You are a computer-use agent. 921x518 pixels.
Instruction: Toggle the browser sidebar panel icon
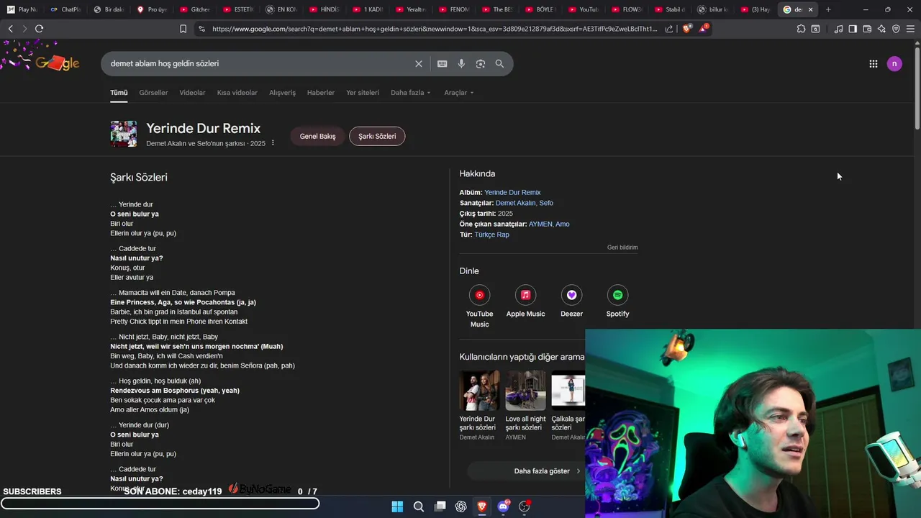(853, 29)
